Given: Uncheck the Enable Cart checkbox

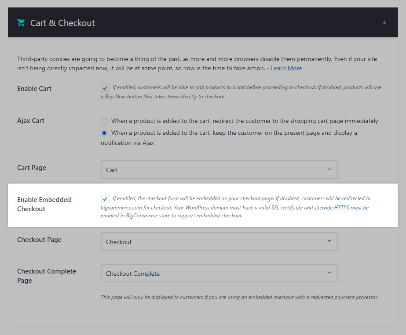Looking at the screenshot, I should click(105, 88).
